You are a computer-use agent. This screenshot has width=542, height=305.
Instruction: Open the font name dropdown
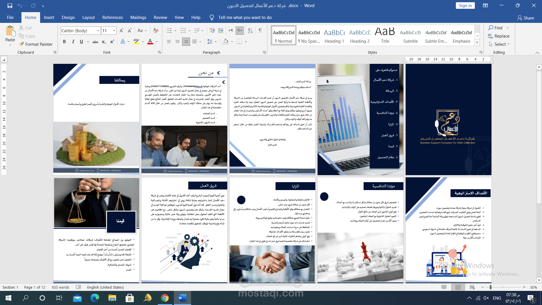pos(98,30)
